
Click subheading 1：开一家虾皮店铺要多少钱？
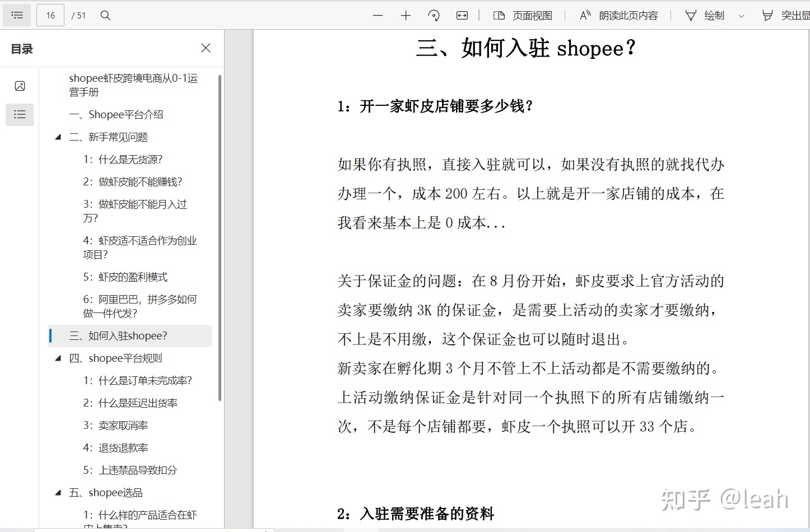(435, 106)
